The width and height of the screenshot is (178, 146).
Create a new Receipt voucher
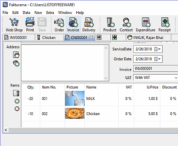click(x=165, y=25)
